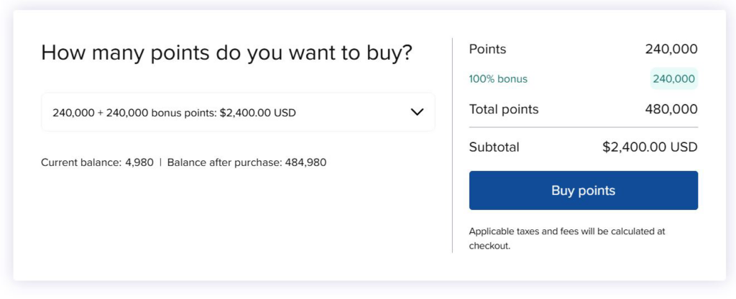Click the Subtotal label
The width and height of the screenshot is (736, 299).
(494, 147)
